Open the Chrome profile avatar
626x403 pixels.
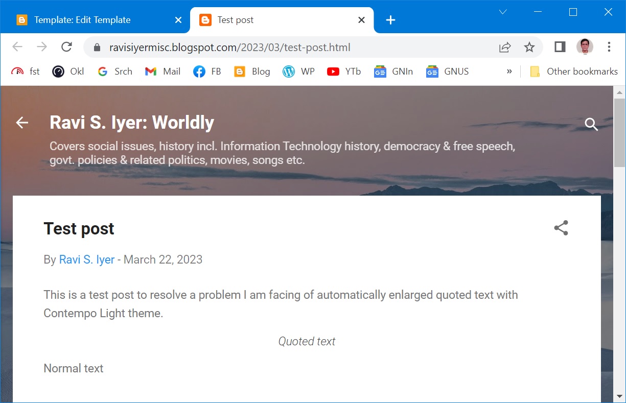coord(585,47)
